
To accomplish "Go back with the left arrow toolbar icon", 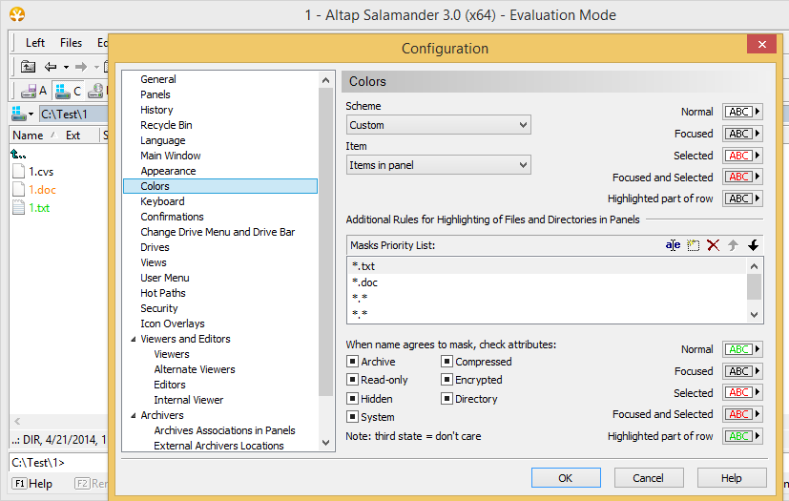I will (x=51, y=67).
